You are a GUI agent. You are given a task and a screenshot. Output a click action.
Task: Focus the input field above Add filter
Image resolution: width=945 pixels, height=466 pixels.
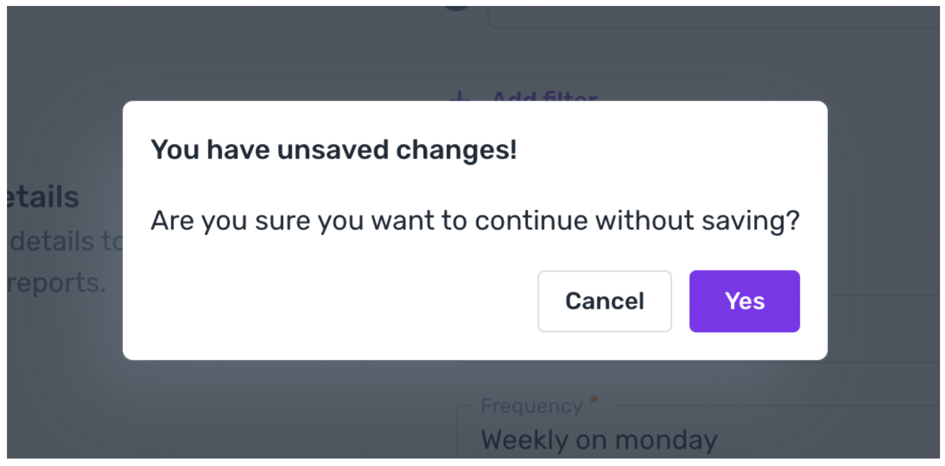point(714,16)
